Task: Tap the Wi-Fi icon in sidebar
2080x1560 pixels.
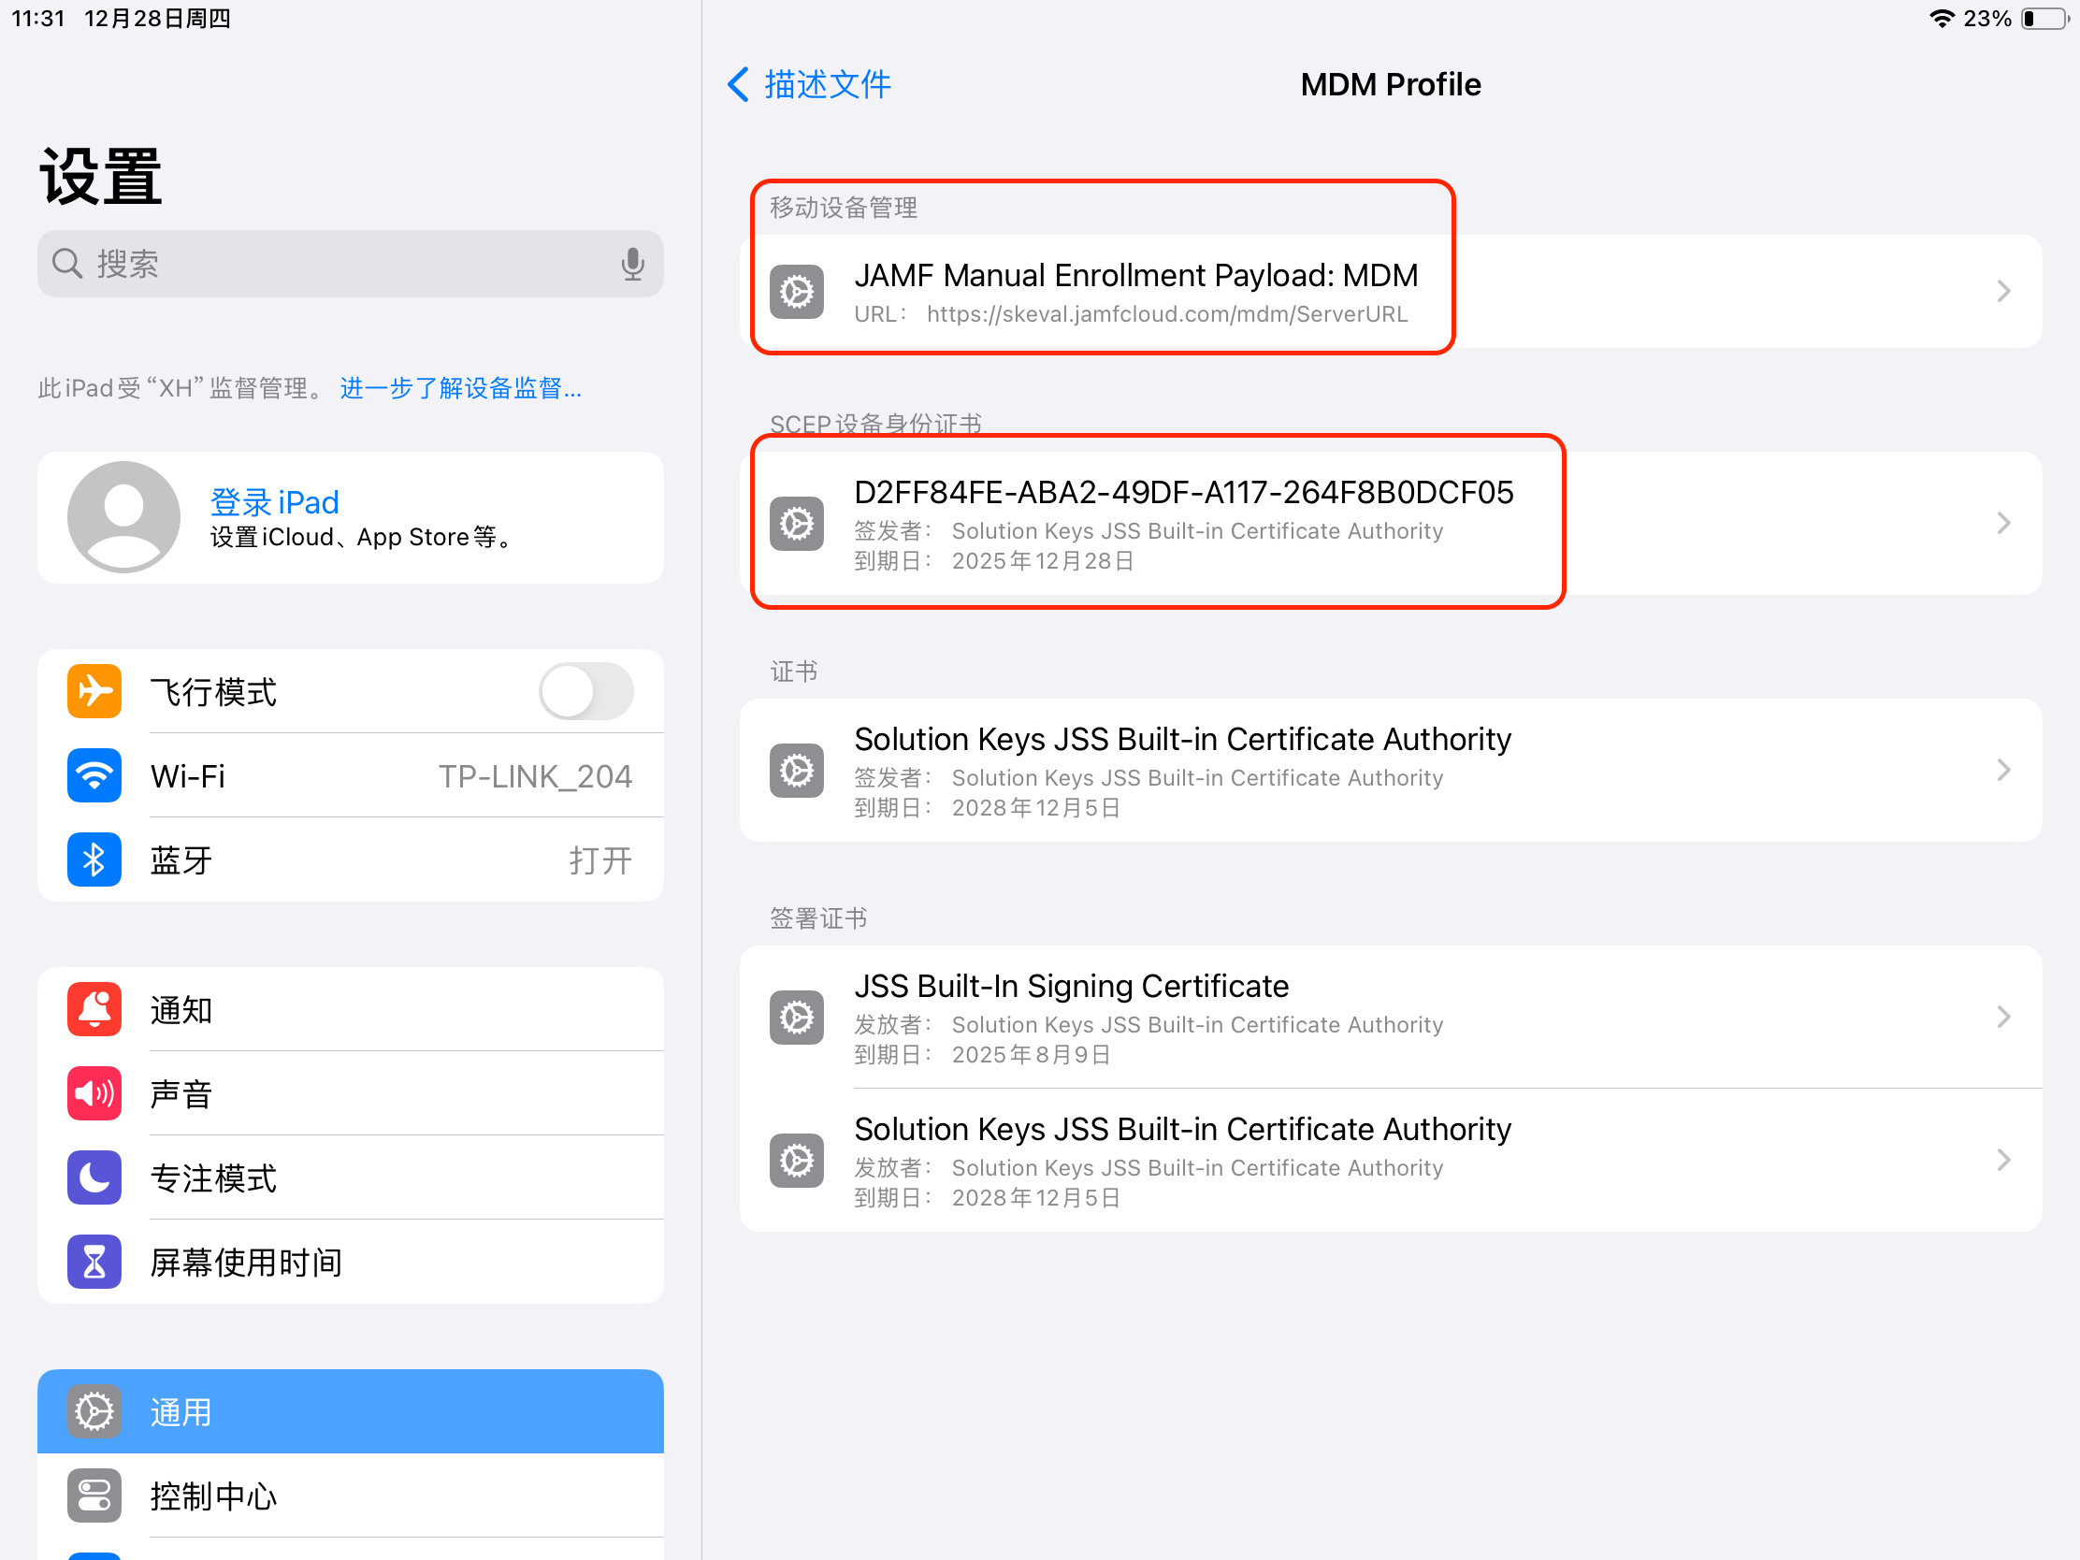Action: [94, 775]
